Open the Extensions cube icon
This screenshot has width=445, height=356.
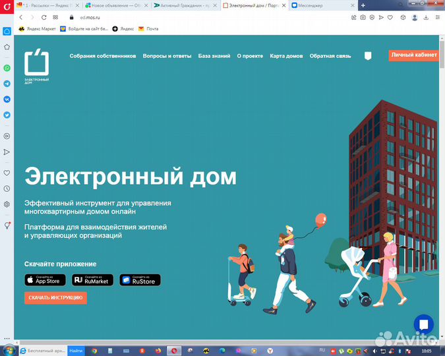[403, 17]
